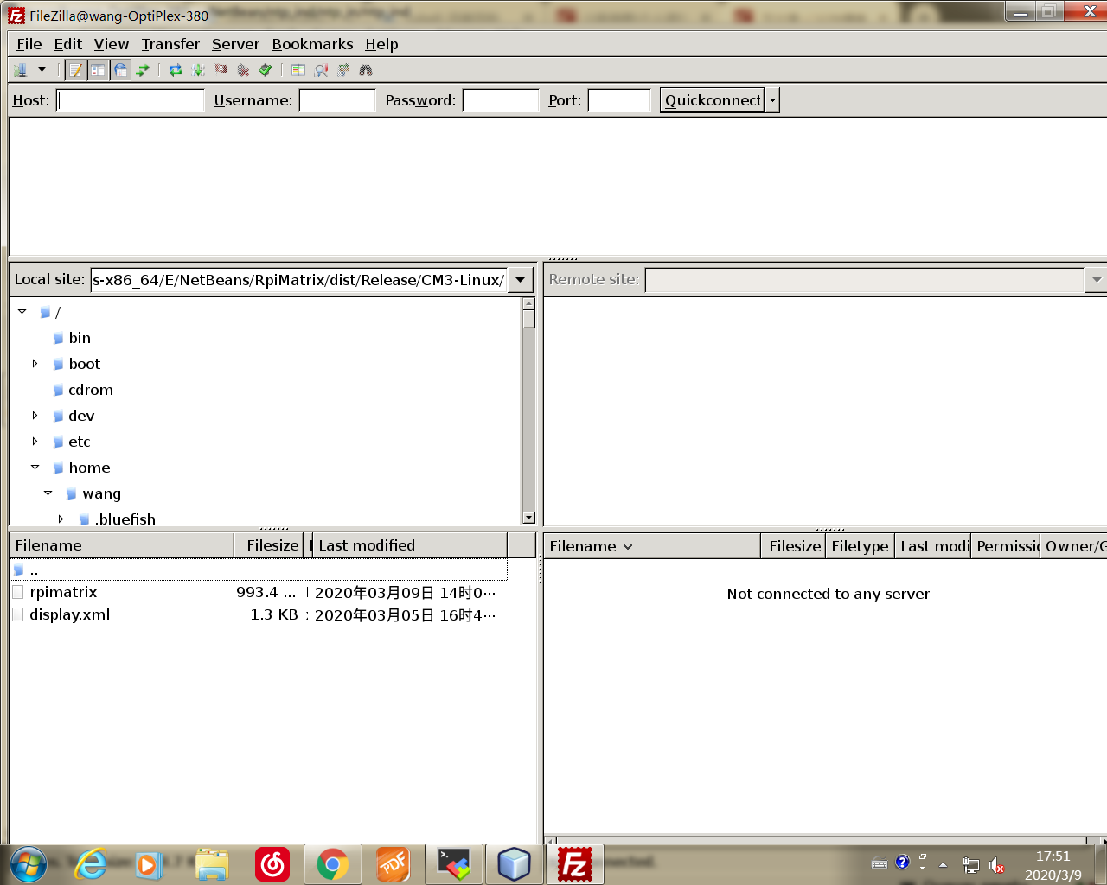1107x885 pixels.
Task: Open the Quickconnect history dropdown arrow
Action: click(x=773, y=100)
